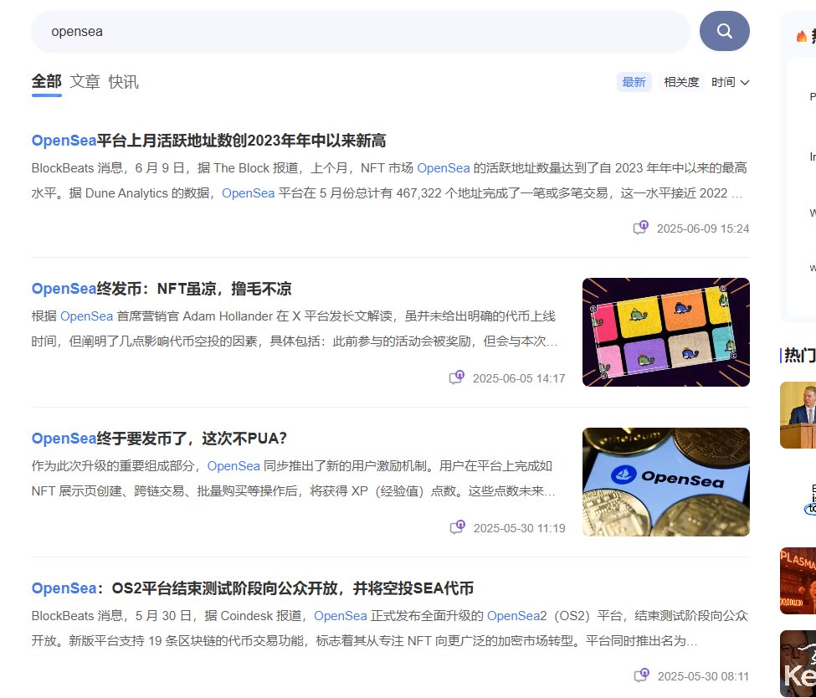Image resolution: width=816 pixels, height=698 pixels.
Task: Open article about OS2平台结束测试阶段
Action: click(x=253, y=588)
